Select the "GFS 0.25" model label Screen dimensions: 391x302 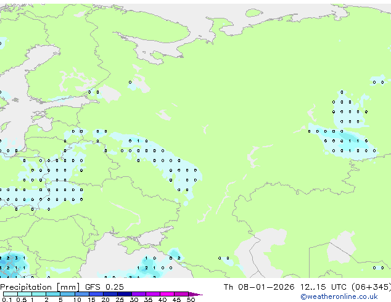104,287
